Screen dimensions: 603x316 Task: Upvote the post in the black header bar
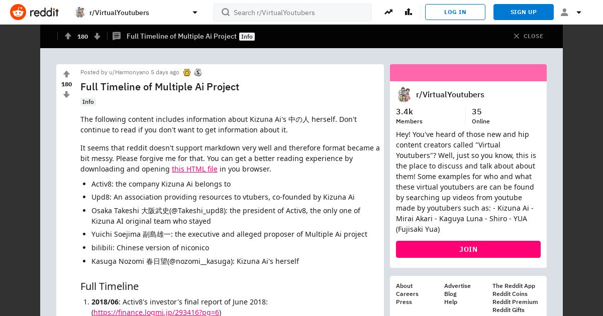pyautogui.click(x=68, y=36)
